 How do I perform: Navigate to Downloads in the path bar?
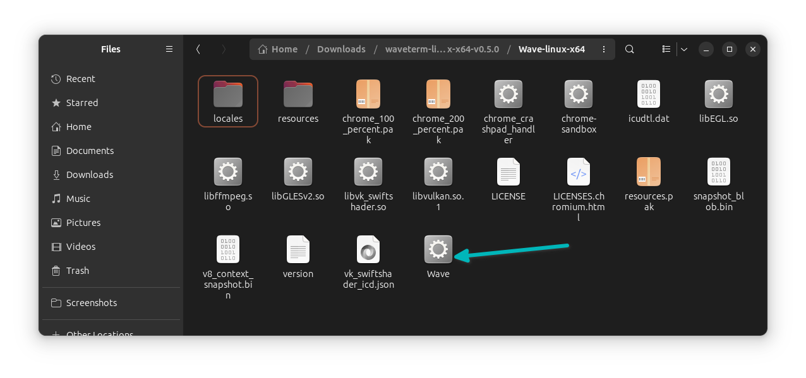(341, 49)
